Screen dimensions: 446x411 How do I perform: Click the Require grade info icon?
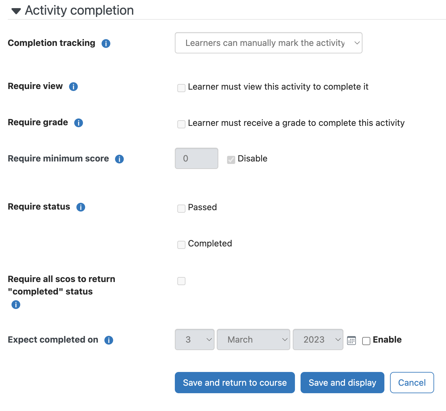pos(79,123)
